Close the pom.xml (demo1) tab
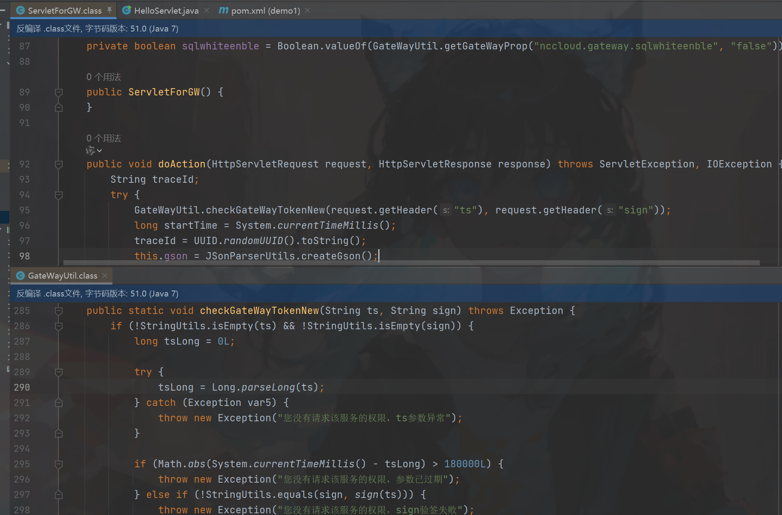 (x=308, y=10)
